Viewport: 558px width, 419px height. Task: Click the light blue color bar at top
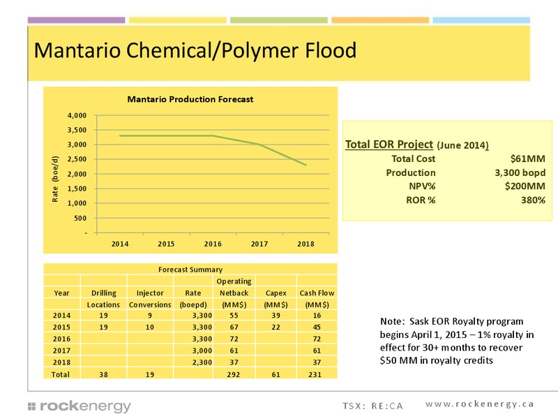tap(481, 20)
